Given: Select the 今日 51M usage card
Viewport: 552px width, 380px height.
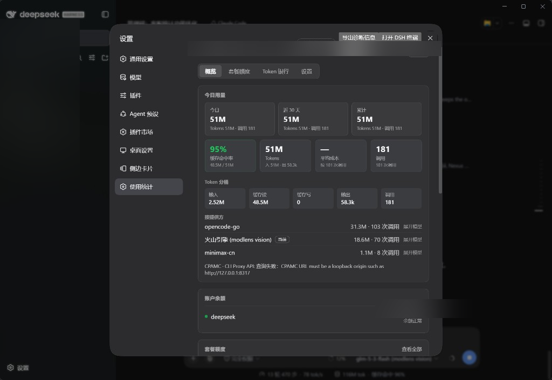Looking at the screenshot, I should (240, 119).
